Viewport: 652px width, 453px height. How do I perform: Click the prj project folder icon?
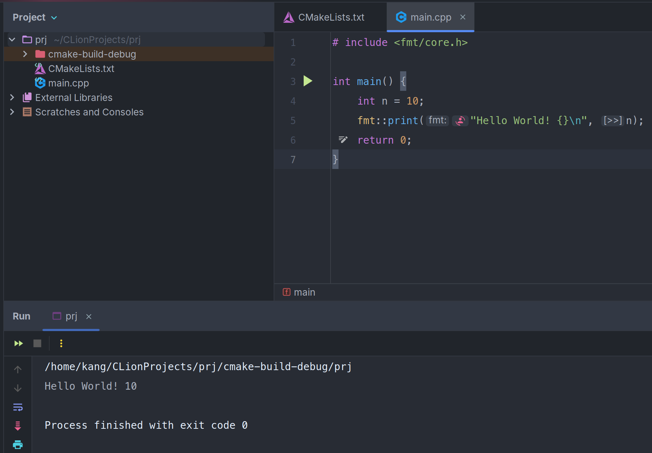27,39
